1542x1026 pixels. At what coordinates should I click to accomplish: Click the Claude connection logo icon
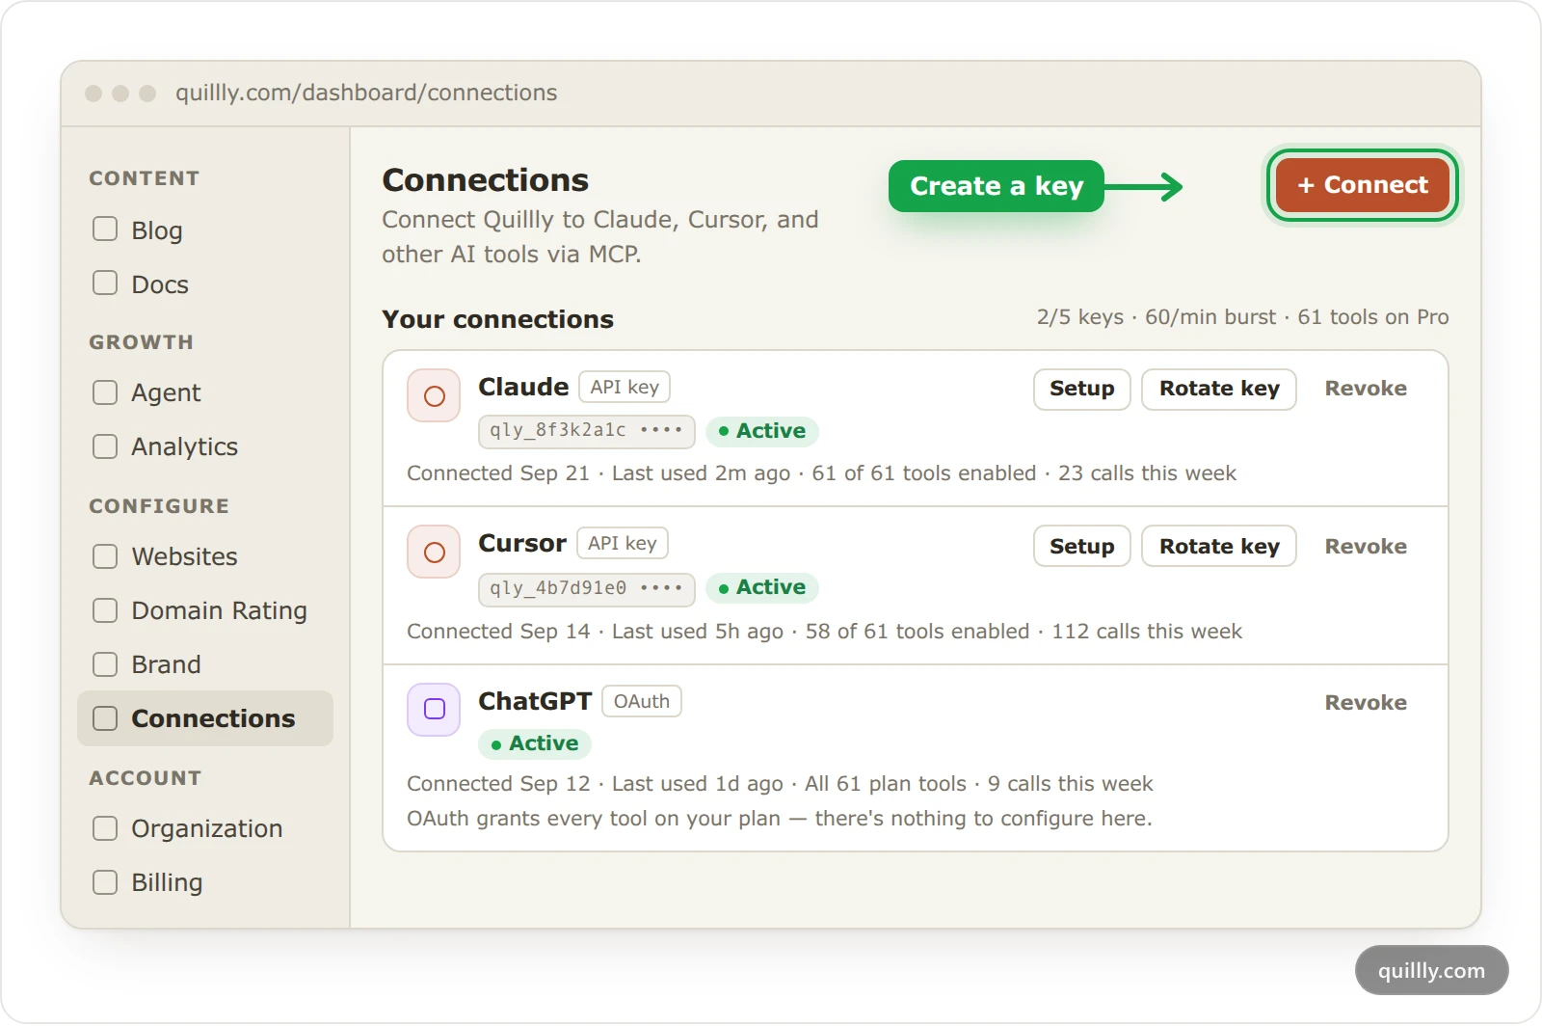coord(434,395)
